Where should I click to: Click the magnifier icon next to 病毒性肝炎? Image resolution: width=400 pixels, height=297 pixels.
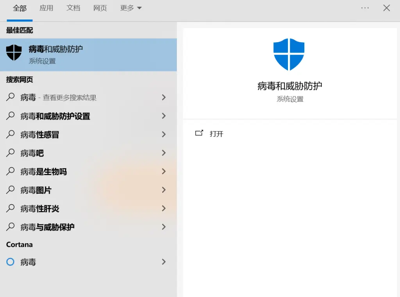click(x=10, y=208)
